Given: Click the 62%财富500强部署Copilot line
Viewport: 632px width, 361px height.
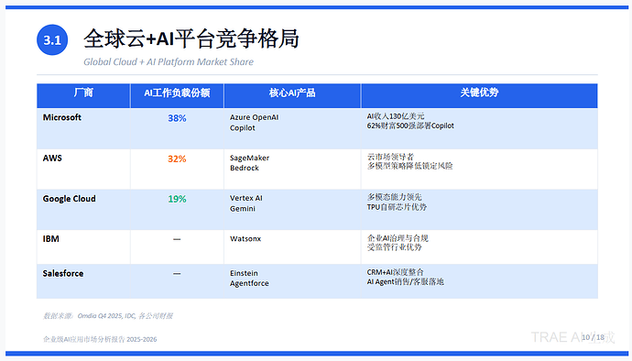Looking at the screenshot, I should point(410,126).
